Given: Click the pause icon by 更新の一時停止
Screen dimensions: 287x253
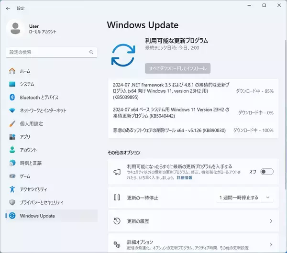Looking at the screenshot, I should click(x=117, y=198).
